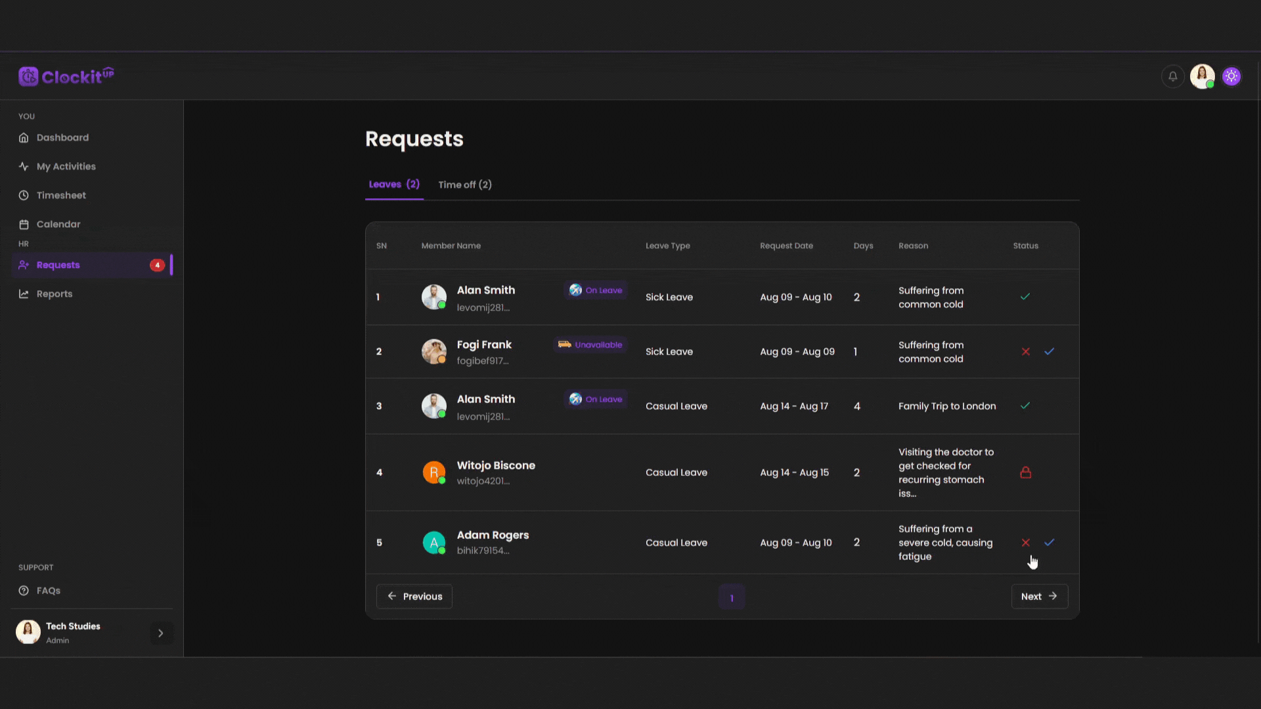Click Fogi Frank's Unavailable badge
1261x709 pixels.
pos(590,345)
